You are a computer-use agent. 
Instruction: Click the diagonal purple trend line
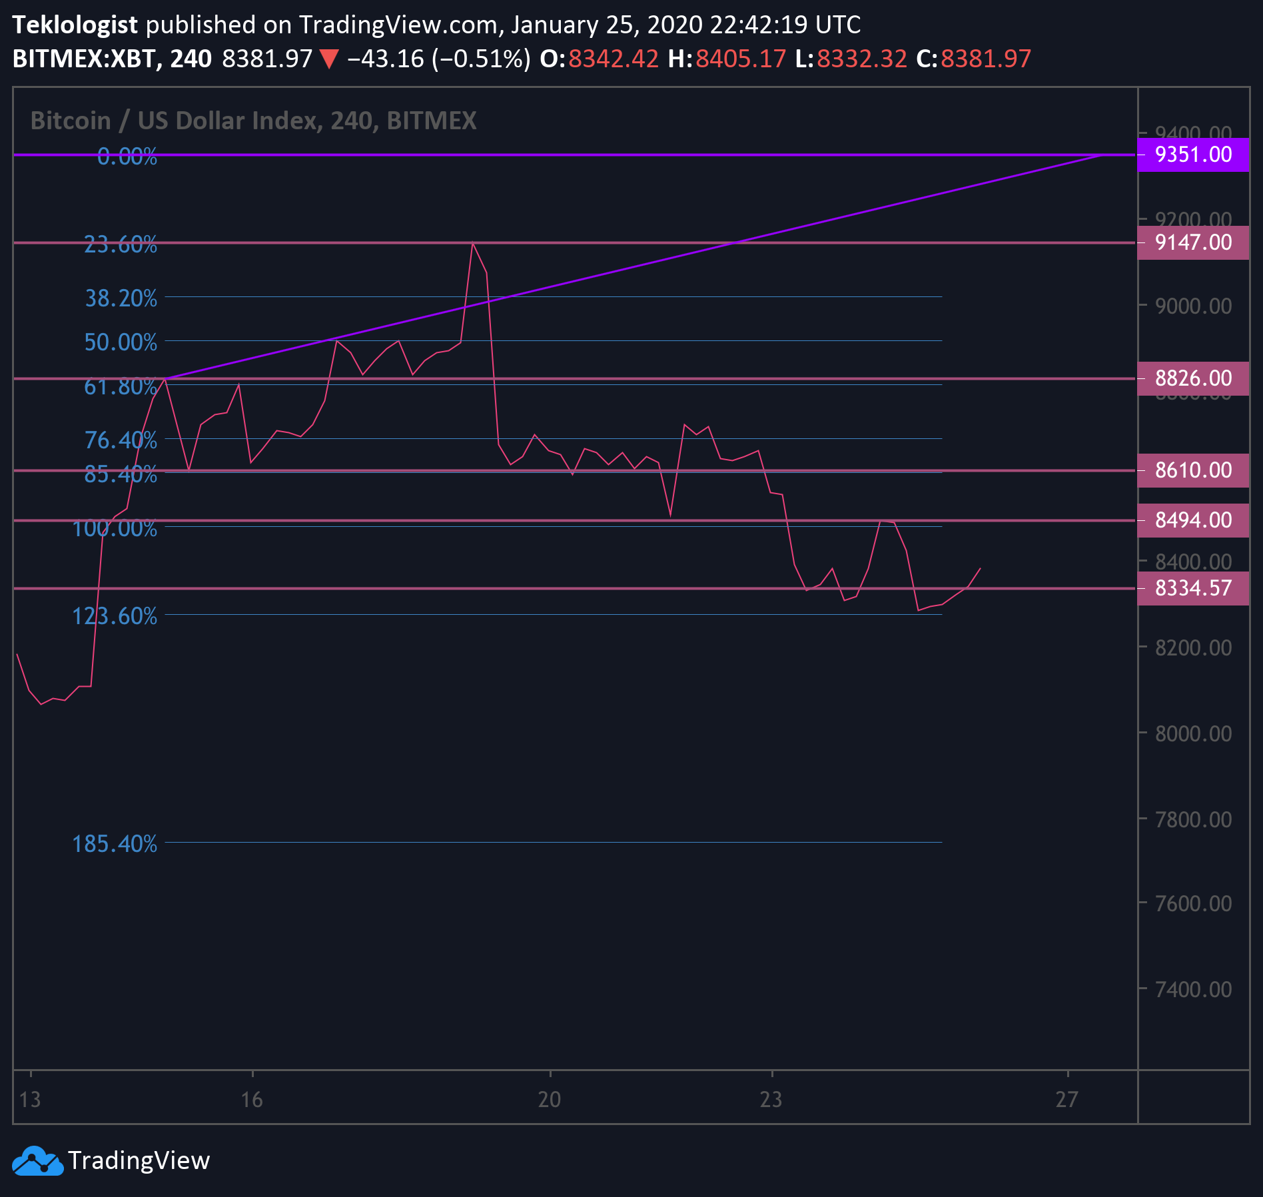[633, 266]
